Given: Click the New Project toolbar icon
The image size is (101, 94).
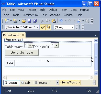Looking at the screenshot, I should click(x=7, y=21).
